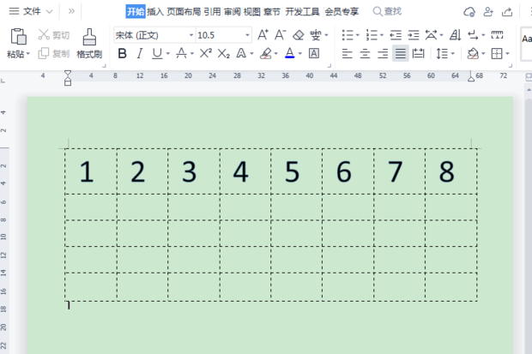Click the font color A swatch

point(290,53)
